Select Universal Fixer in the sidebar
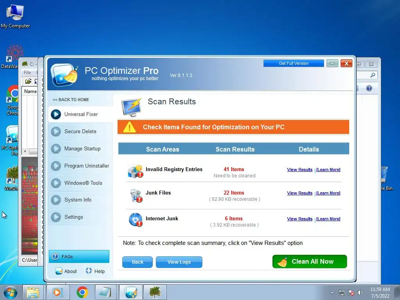The width and height of the screenshot is (400, 300). 80,114
